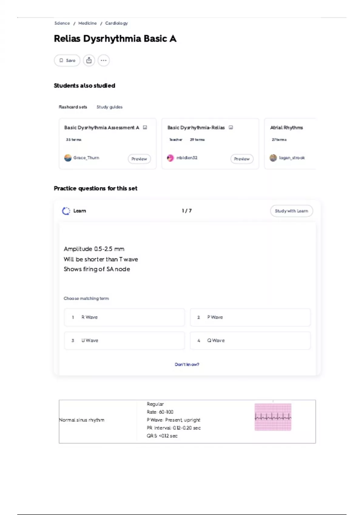Preview the Basic Dysrhythmia Assessment A set
The height and width of the screenshot is (515, 364).
click(139, 159)
